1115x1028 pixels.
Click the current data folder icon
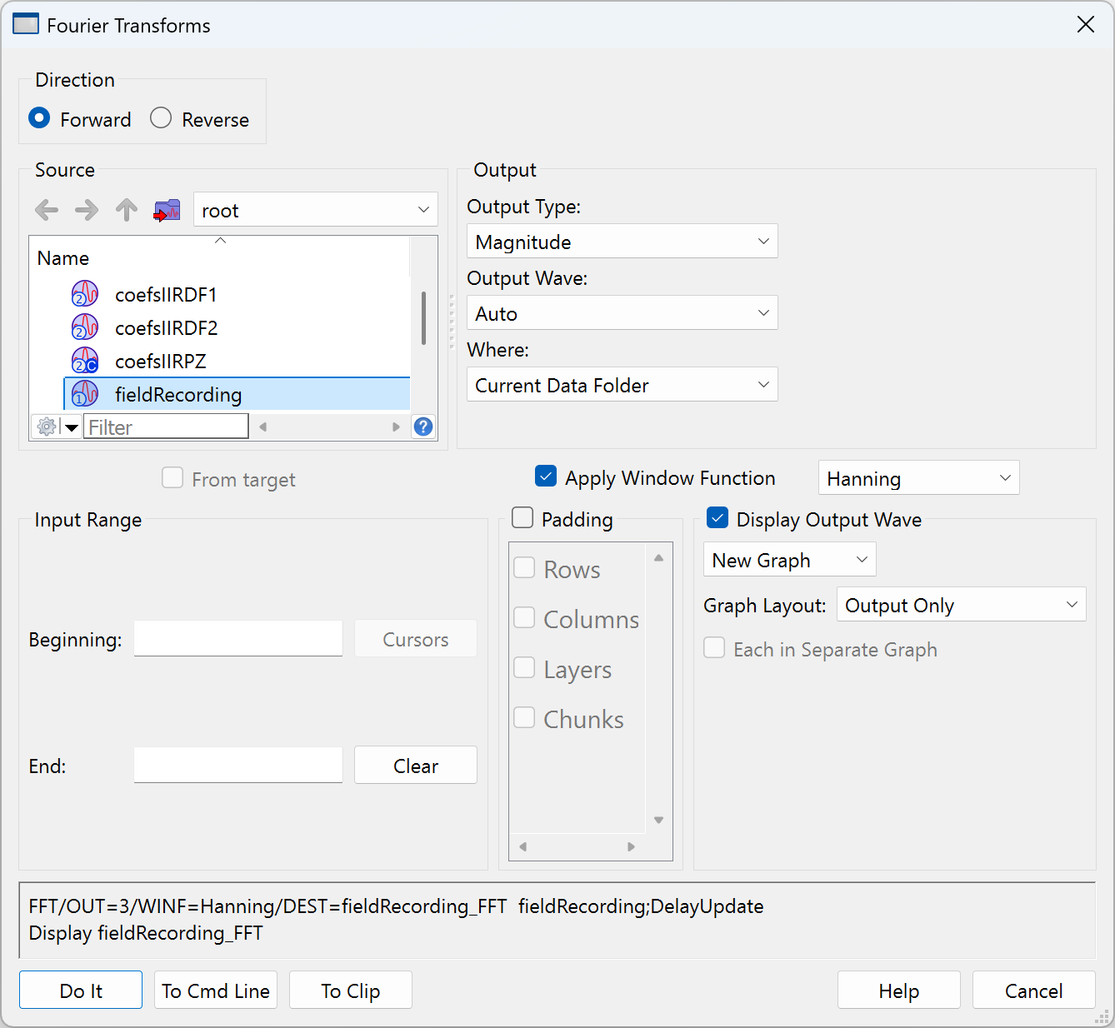point(167,210)
